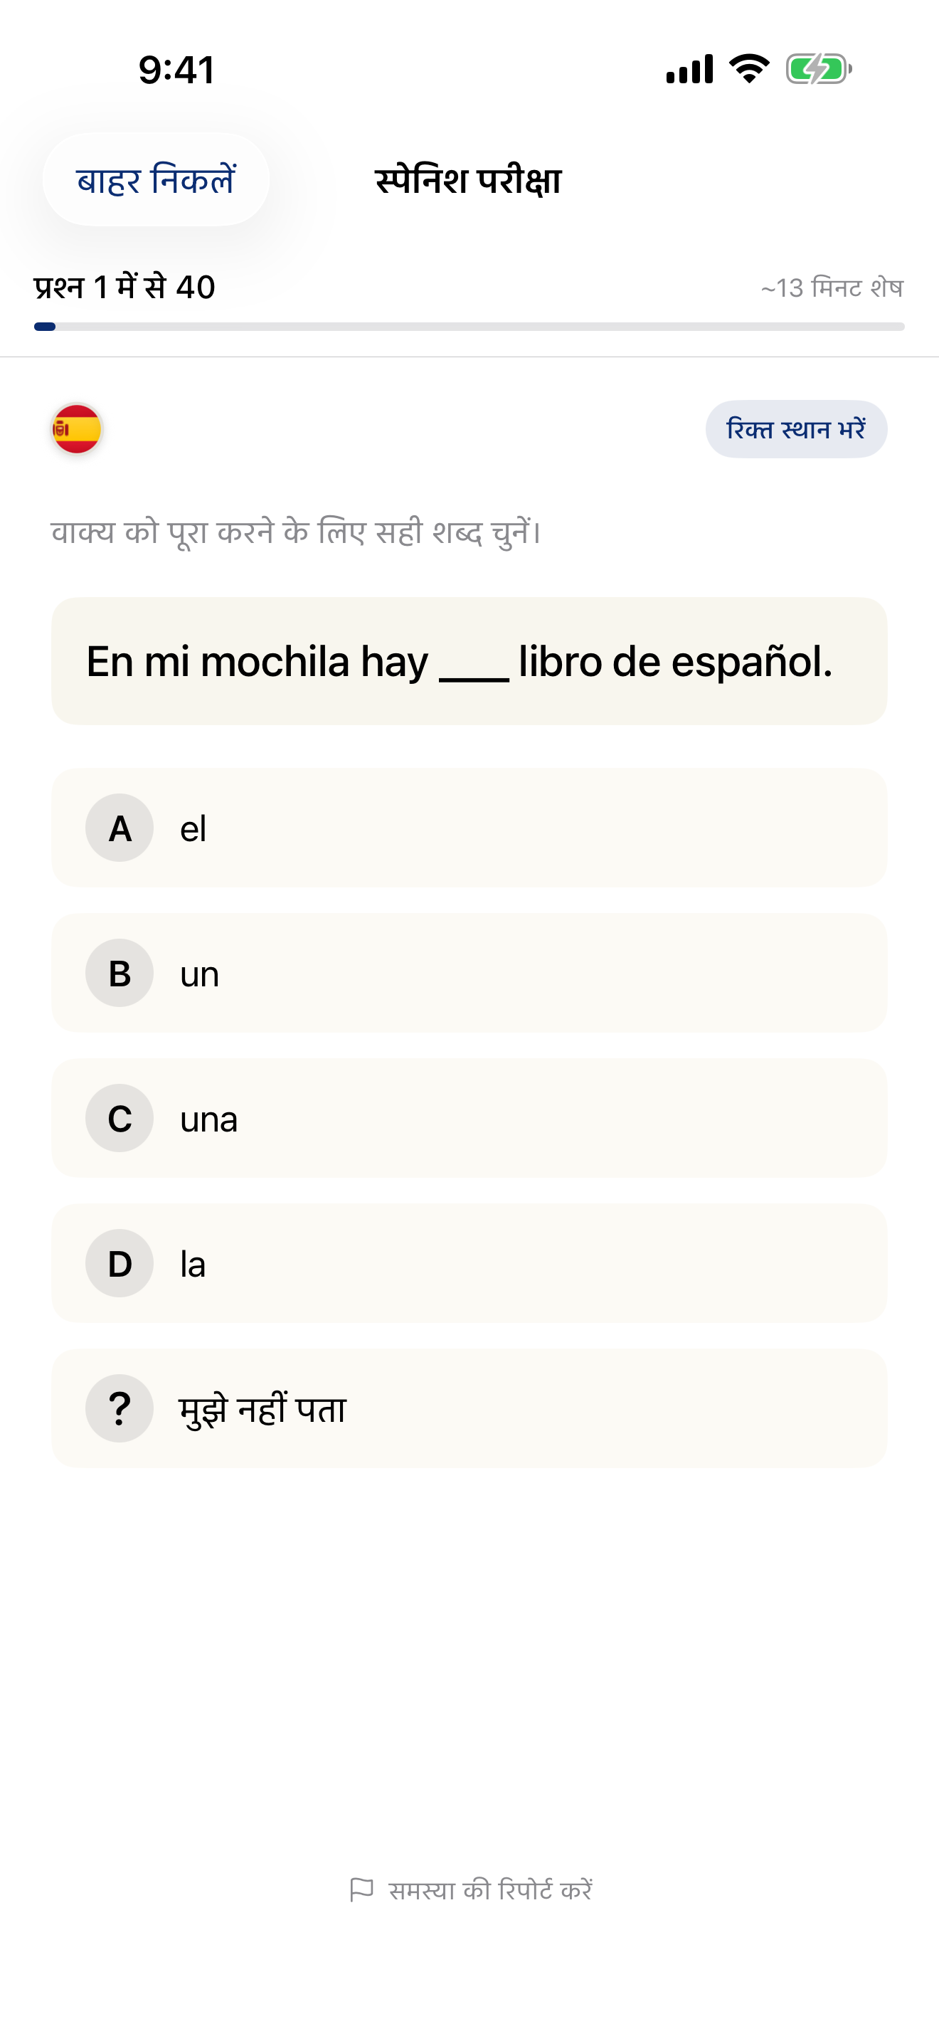
Task: Tap the cellular signal bars icon
Action: click(689, 69)
